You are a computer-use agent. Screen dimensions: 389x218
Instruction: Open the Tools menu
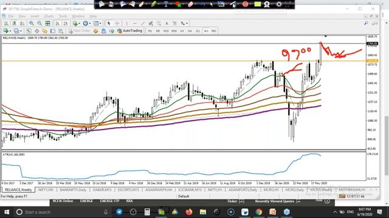pos(63,16)
